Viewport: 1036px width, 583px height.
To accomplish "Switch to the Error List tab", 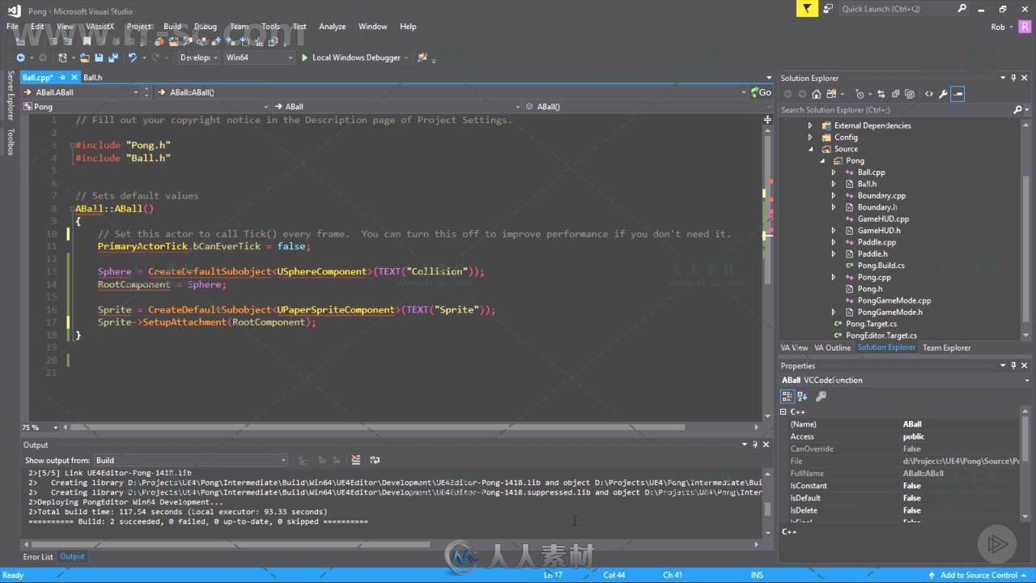I will [38, 557].
